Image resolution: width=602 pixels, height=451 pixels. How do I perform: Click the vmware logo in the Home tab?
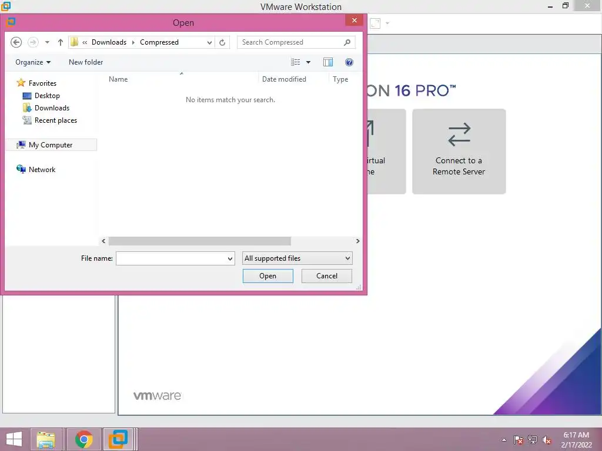[x=157, y=396]
